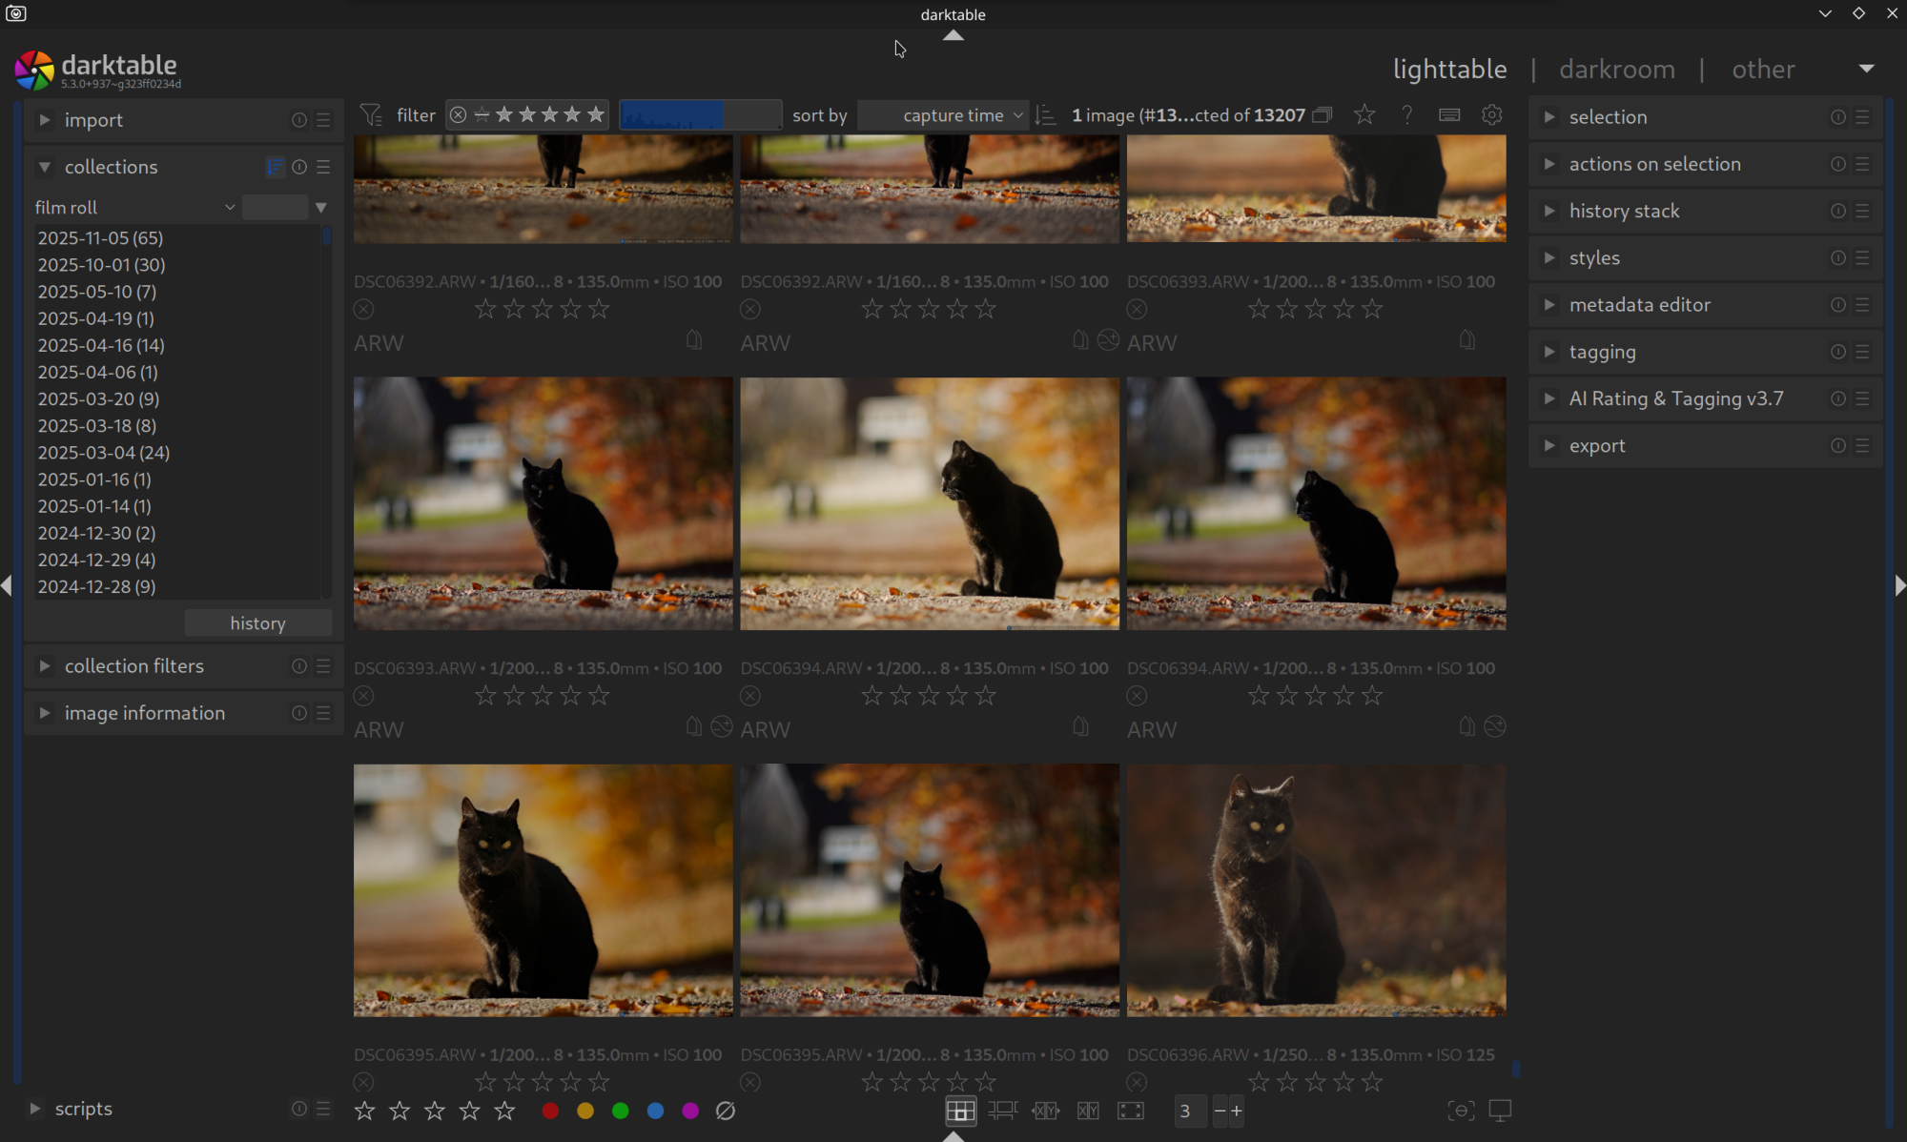This screenshot has height=1142, width=1907.
Task: Toggle grouping of images icon
Action: pos(1323,115)
